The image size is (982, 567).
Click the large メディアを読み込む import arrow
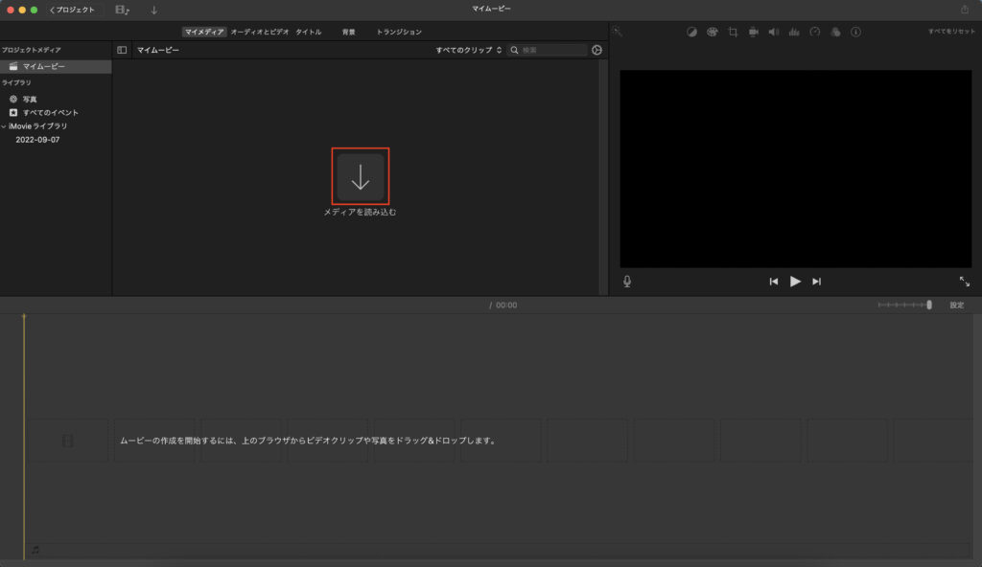tap(361, 177)
